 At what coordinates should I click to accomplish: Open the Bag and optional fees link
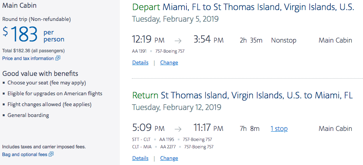pos(25,155)
